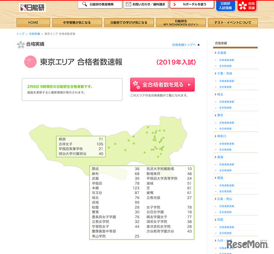Open 東京 region in sidebar

(x=220, y=115)
